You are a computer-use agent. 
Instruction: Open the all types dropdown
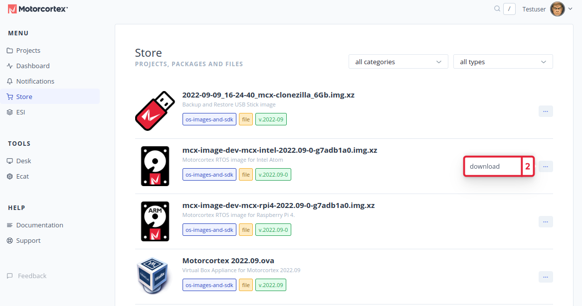coord(503,62)
